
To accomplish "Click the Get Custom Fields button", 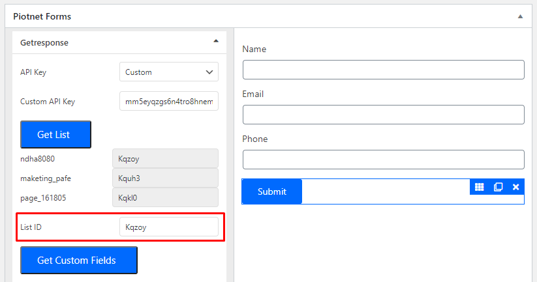I will coord(79,260).
